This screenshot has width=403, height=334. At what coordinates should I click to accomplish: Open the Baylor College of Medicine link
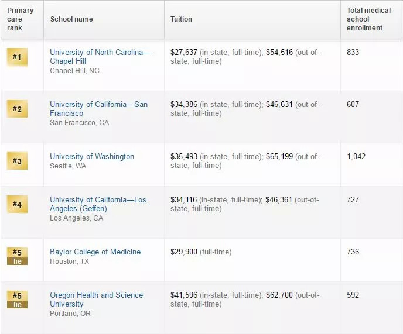click(95, 252)
